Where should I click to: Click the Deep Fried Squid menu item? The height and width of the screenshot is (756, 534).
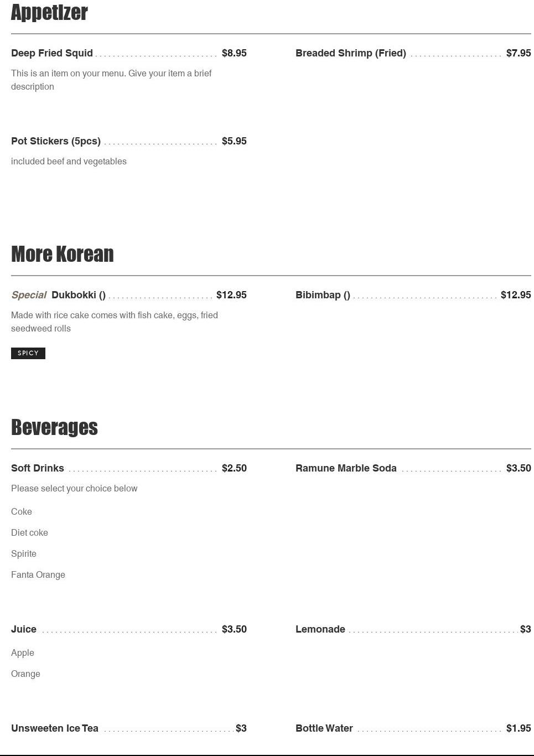tap(52, 53)
